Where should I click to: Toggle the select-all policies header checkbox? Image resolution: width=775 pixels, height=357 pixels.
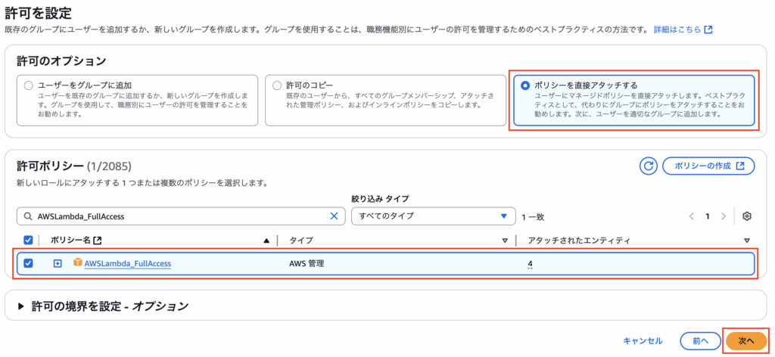click(x=28, y=241)
